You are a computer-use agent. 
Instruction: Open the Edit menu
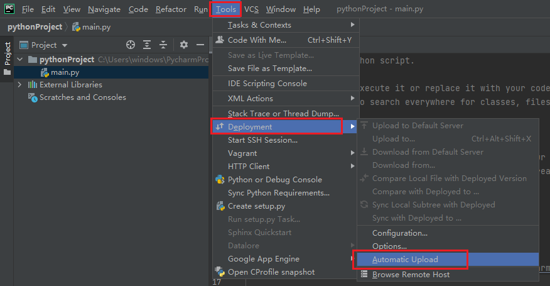click(x=48, y=9)
